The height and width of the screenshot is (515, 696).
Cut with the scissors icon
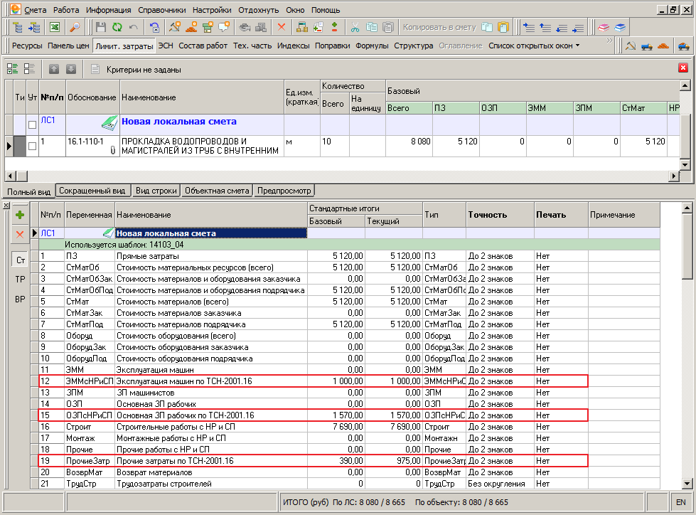[355, 28]
